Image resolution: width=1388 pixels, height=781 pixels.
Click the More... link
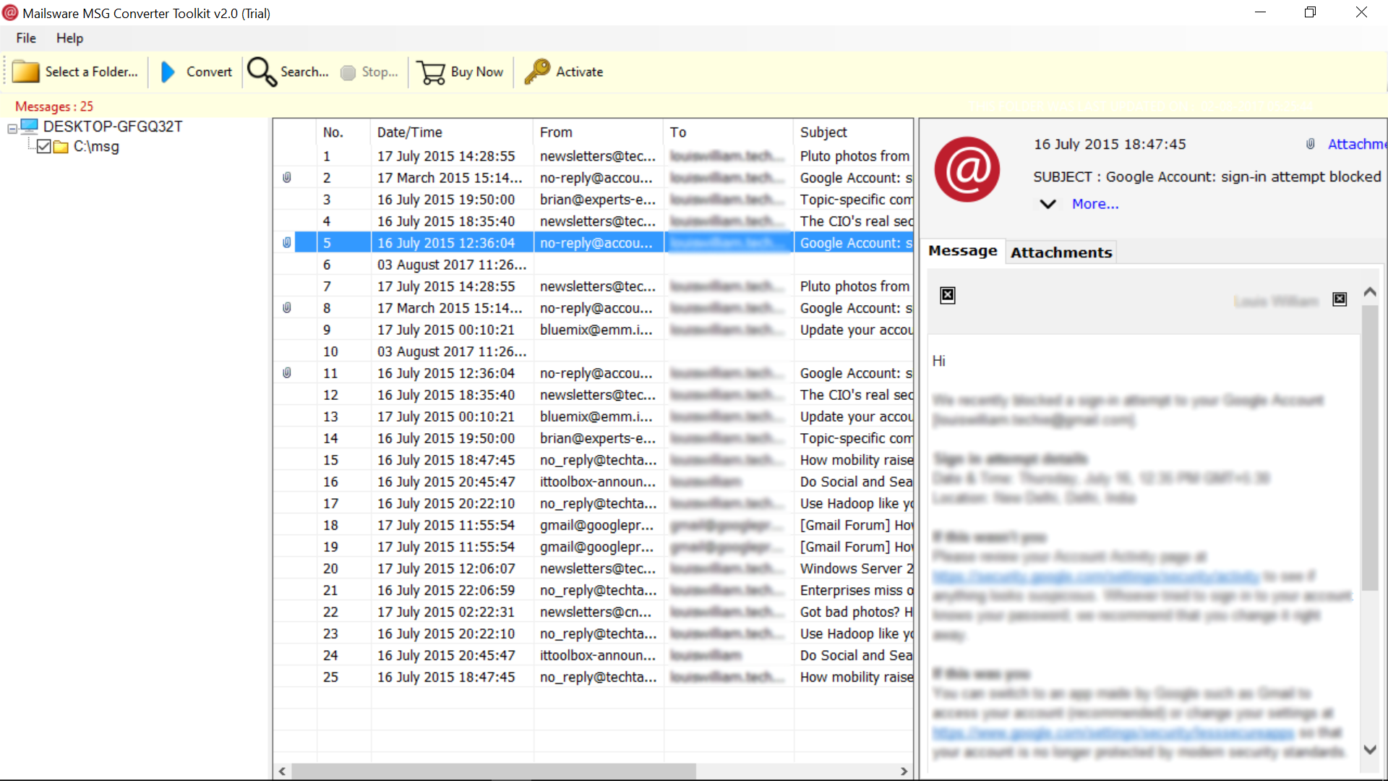[1095, 204]
